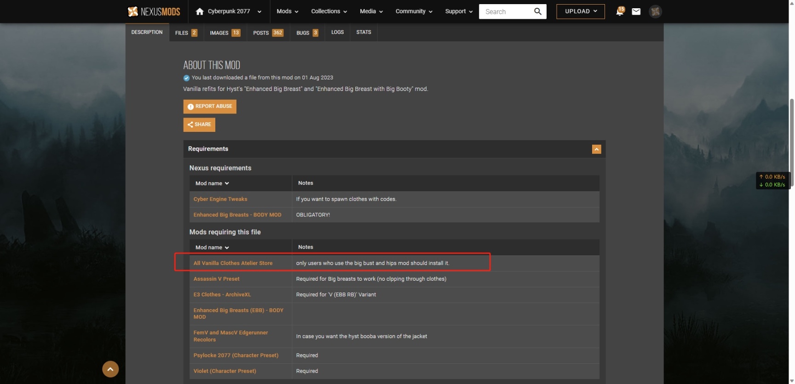Screen dimensions: 795x384
Task: Open the notifications bell icon
Action: pyautogui.click(x=620, y=11)
